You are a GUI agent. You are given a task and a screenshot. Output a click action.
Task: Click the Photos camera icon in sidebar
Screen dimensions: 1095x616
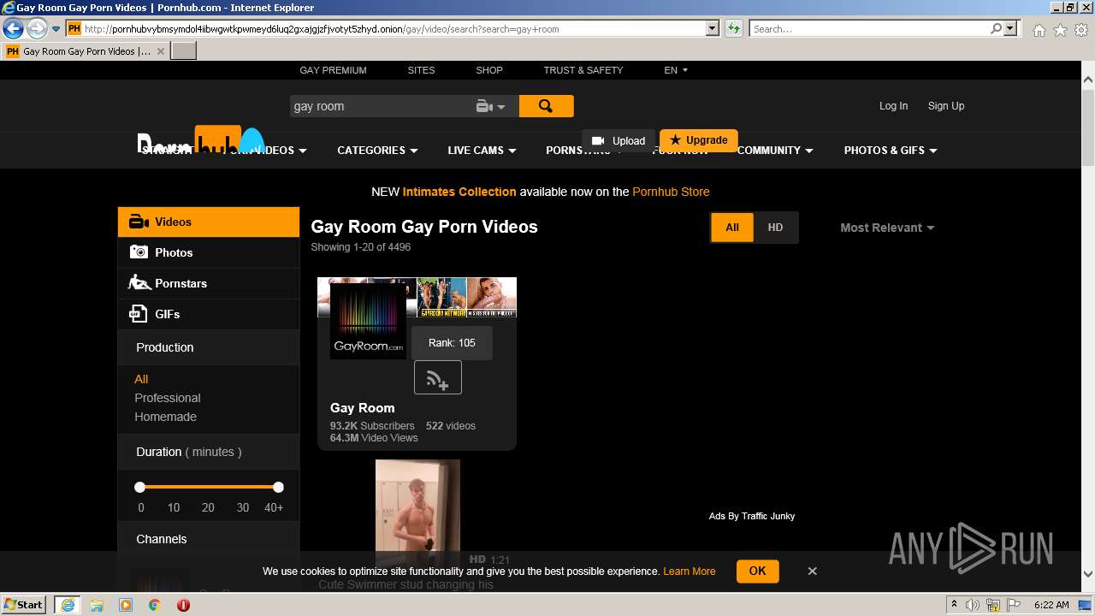coord(139,252)
